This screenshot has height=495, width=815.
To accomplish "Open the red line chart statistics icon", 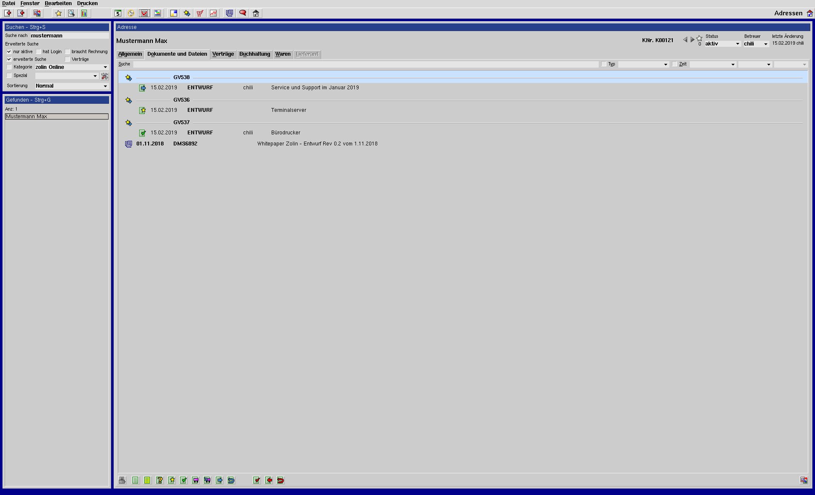I will pyautogui.click(x=213, y=13).
